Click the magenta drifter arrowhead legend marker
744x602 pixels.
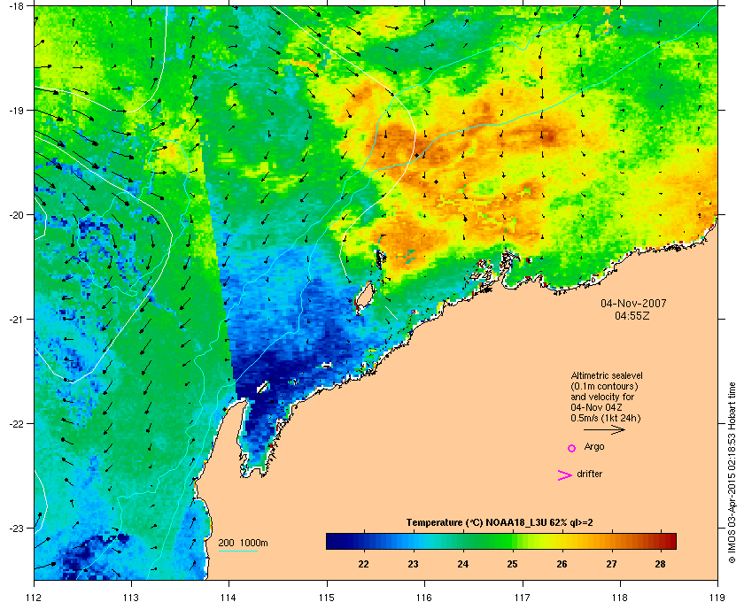(x=564, y=475)
